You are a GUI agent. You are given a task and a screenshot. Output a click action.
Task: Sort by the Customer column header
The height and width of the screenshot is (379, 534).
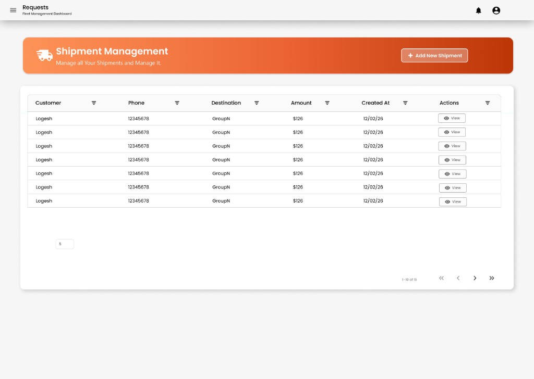(48, 103)
